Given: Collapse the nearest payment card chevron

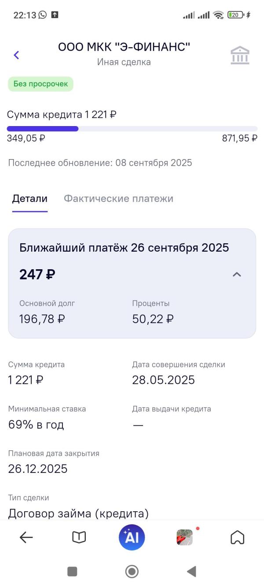Looking at the screenshot, I should click(x=237, y=275).
